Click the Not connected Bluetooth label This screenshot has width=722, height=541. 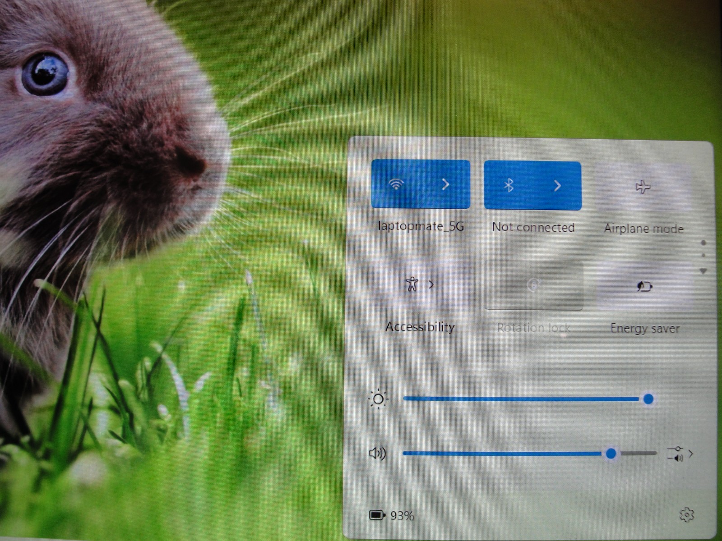pyautogui.click(x=533, y=227)
